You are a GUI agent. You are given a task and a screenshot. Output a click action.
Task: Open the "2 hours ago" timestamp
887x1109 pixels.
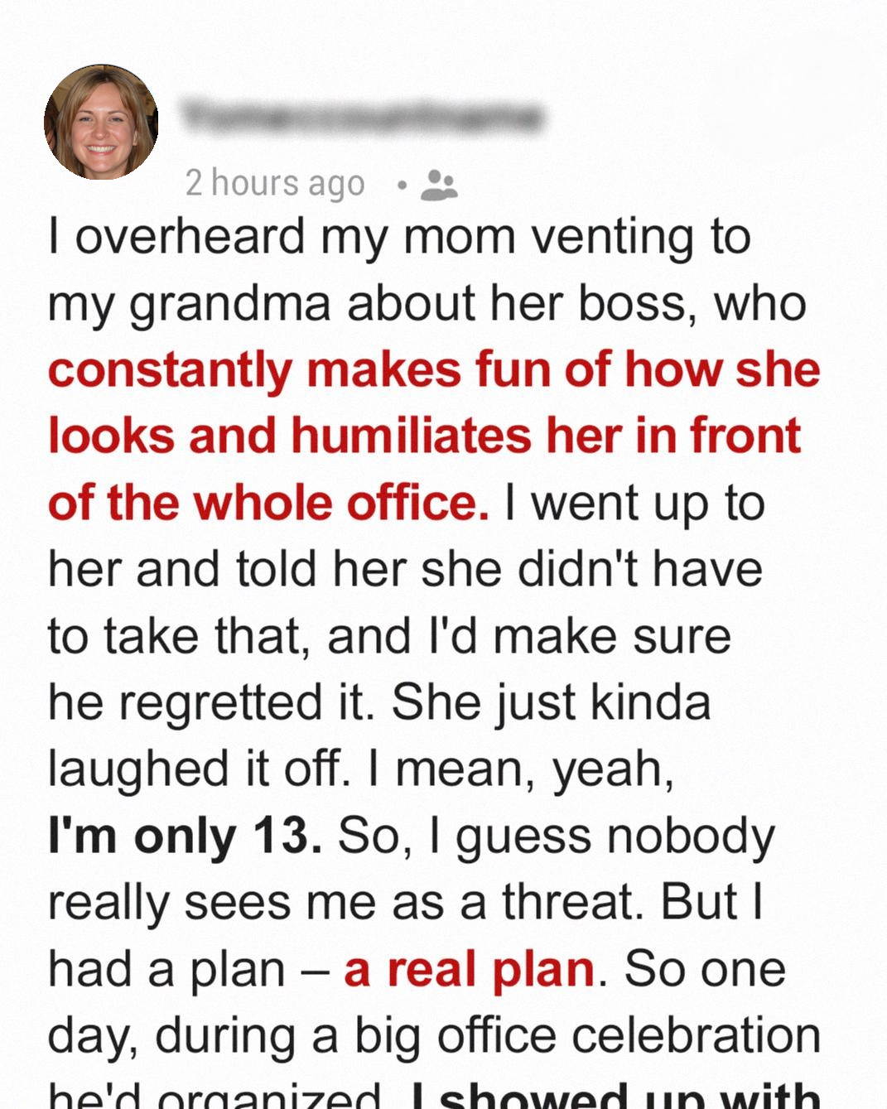point(275,183)
